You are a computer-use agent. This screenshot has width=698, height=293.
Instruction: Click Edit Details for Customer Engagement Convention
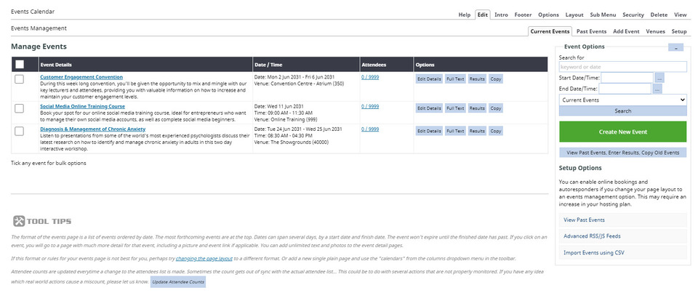(428, 79)
